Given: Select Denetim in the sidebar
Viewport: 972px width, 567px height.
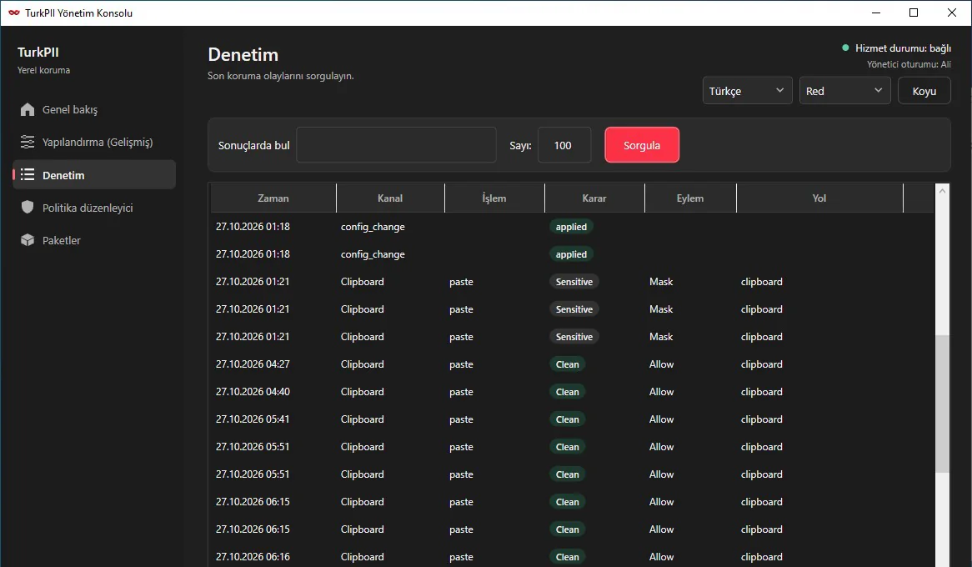Looking at the screenshot, I should (94, 175).
